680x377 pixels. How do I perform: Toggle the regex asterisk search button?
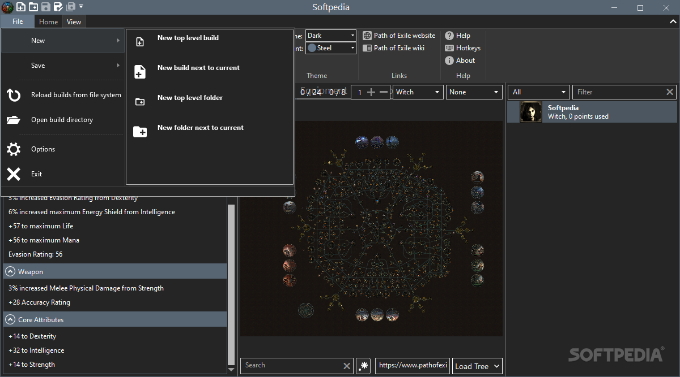tap(363, 366)
